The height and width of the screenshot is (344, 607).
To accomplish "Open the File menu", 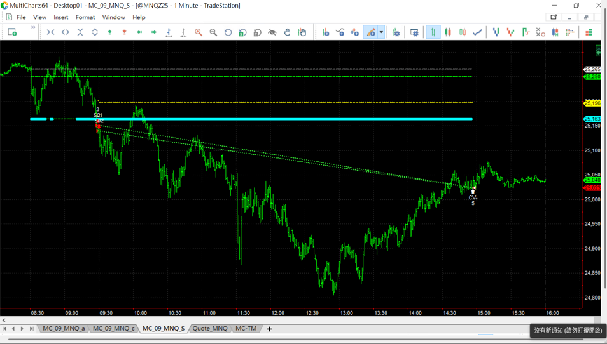I will click(x=21, y=17).
